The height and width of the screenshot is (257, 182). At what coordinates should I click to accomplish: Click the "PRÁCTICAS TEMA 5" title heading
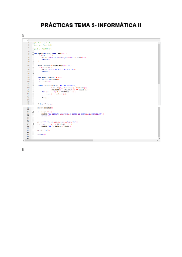(x=91, y=25)
